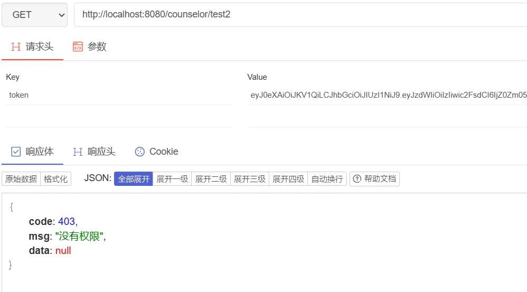The height and width of the screenshot is (292, 527).
Task: Click the request URL input field
Action: pyautogui.click(x=301, y=15)
